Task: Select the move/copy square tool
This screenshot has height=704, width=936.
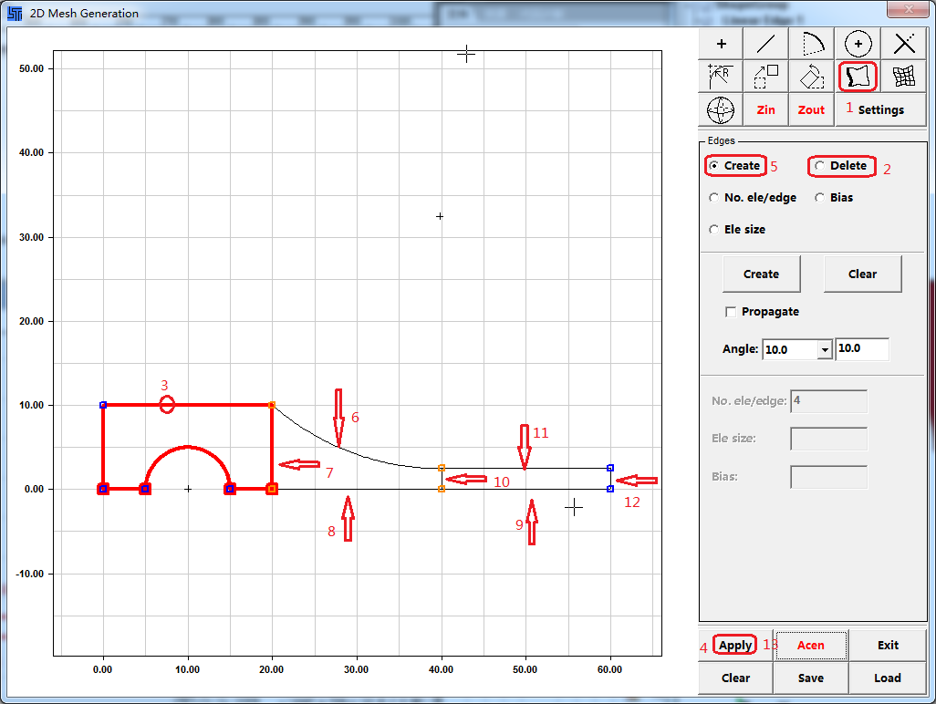Action: [x=766, y=77]
